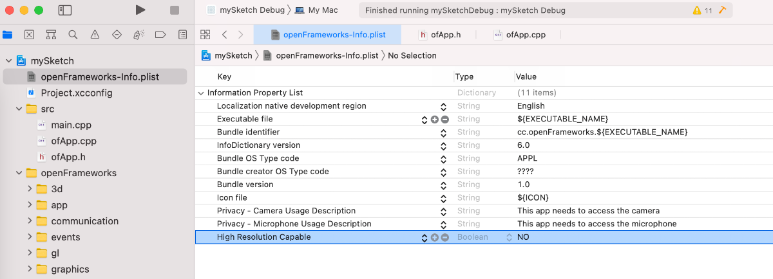
Task: Collapse the src folder
Action: pos(19,109)
